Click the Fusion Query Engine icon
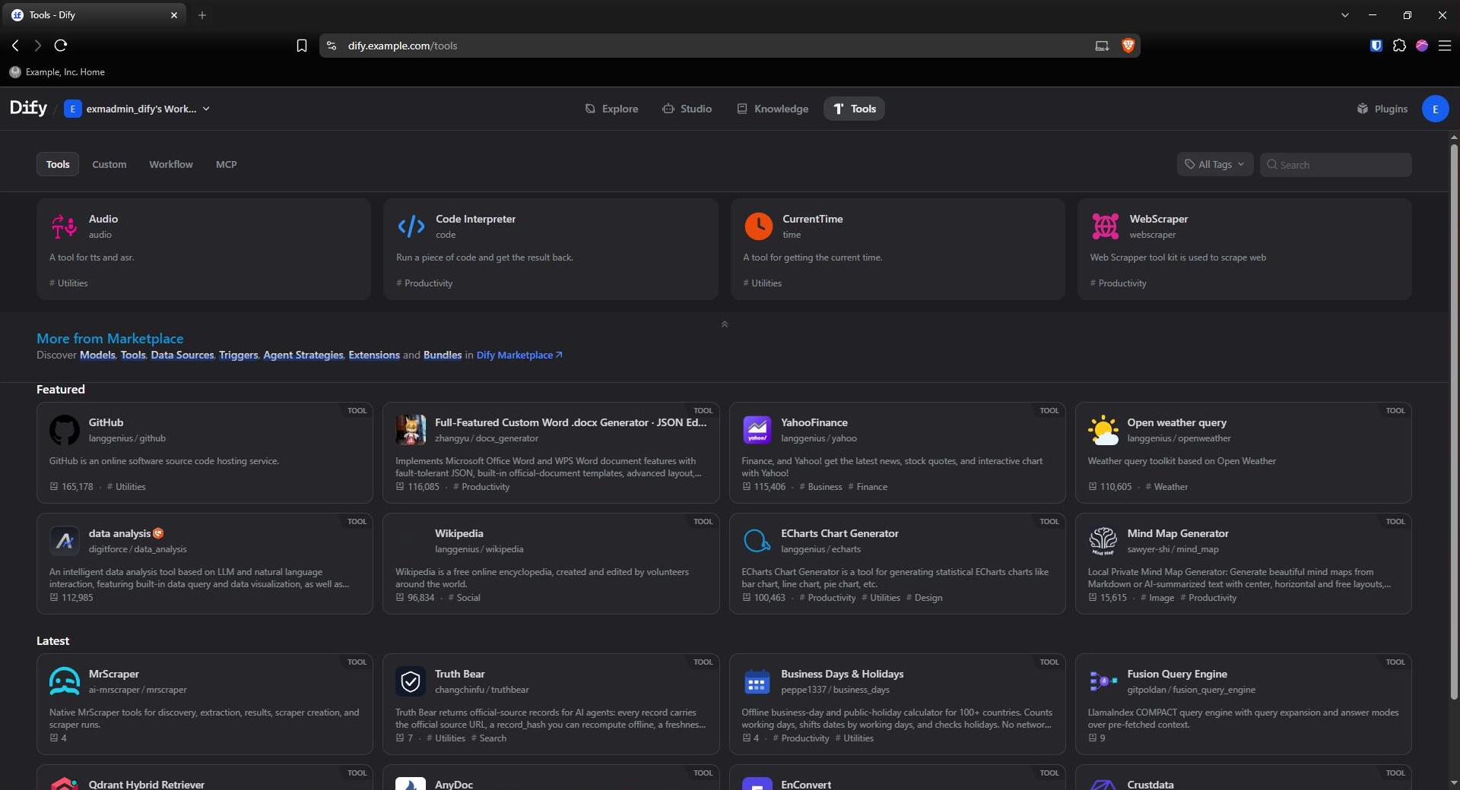This screenshot has width=1460, height=790. tap(1103, 681)
